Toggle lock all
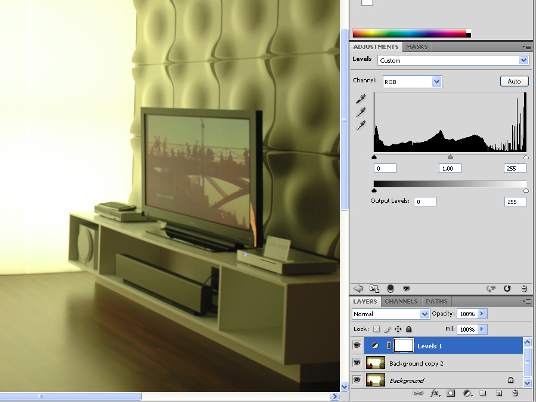The width and height of the screenshot is (536, 402). pos(408,329)
